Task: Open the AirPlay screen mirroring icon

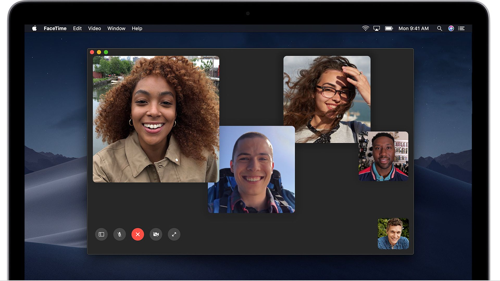Action: point(377,28)
